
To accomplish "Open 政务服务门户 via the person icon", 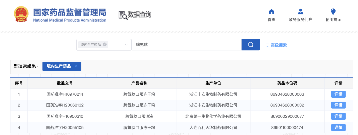I will pos(300,11).
